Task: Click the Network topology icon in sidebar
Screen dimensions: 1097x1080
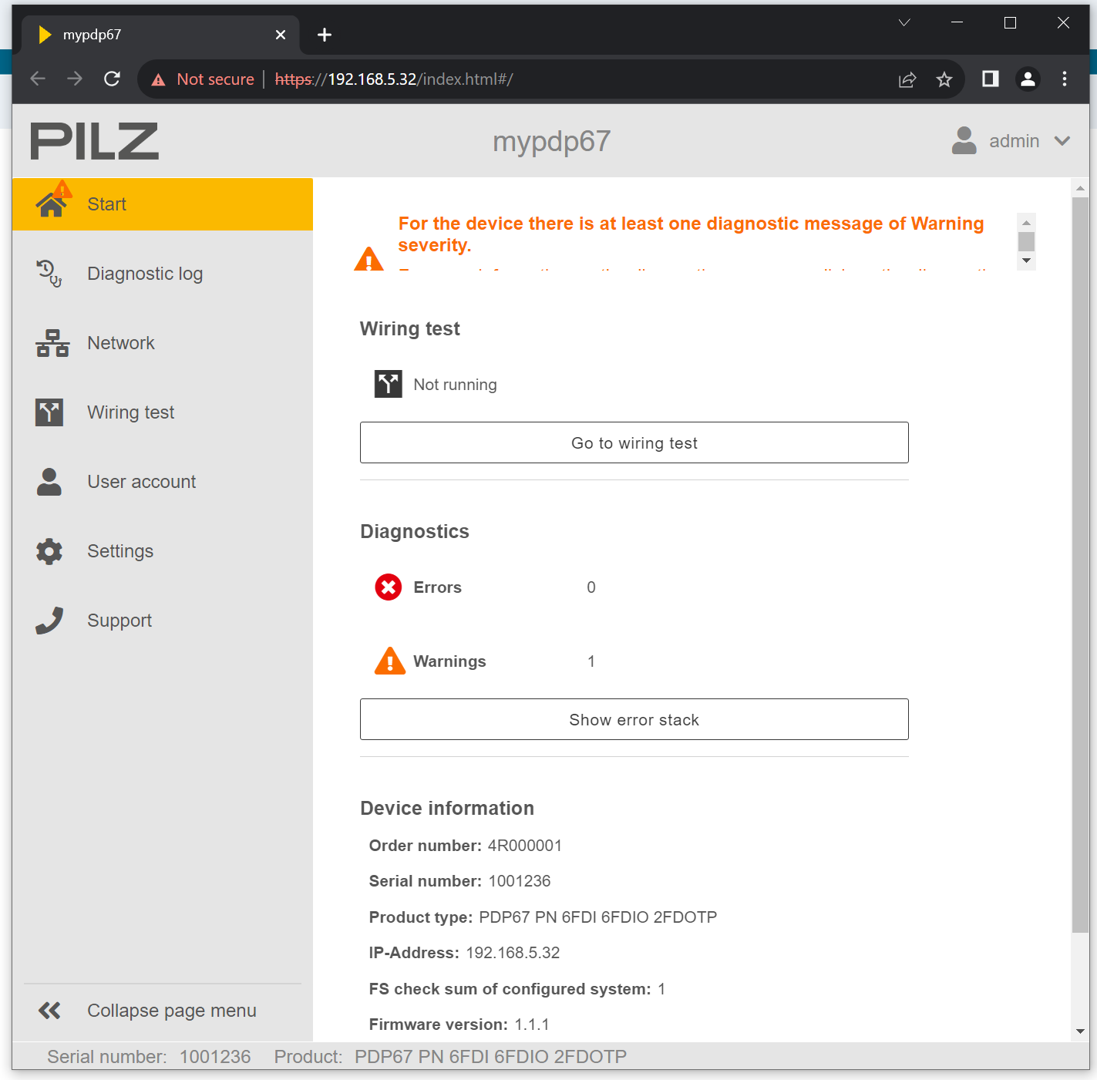Action: pos(52,343)
